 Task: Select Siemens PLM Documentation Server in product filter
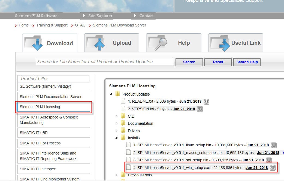coord(50,96)
